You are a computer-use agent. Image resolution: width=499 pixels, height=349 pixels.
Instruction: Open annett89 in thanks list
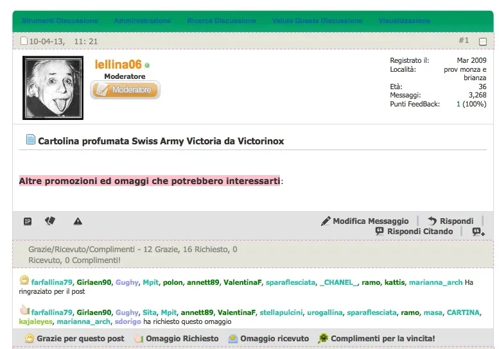click(203, 282)
